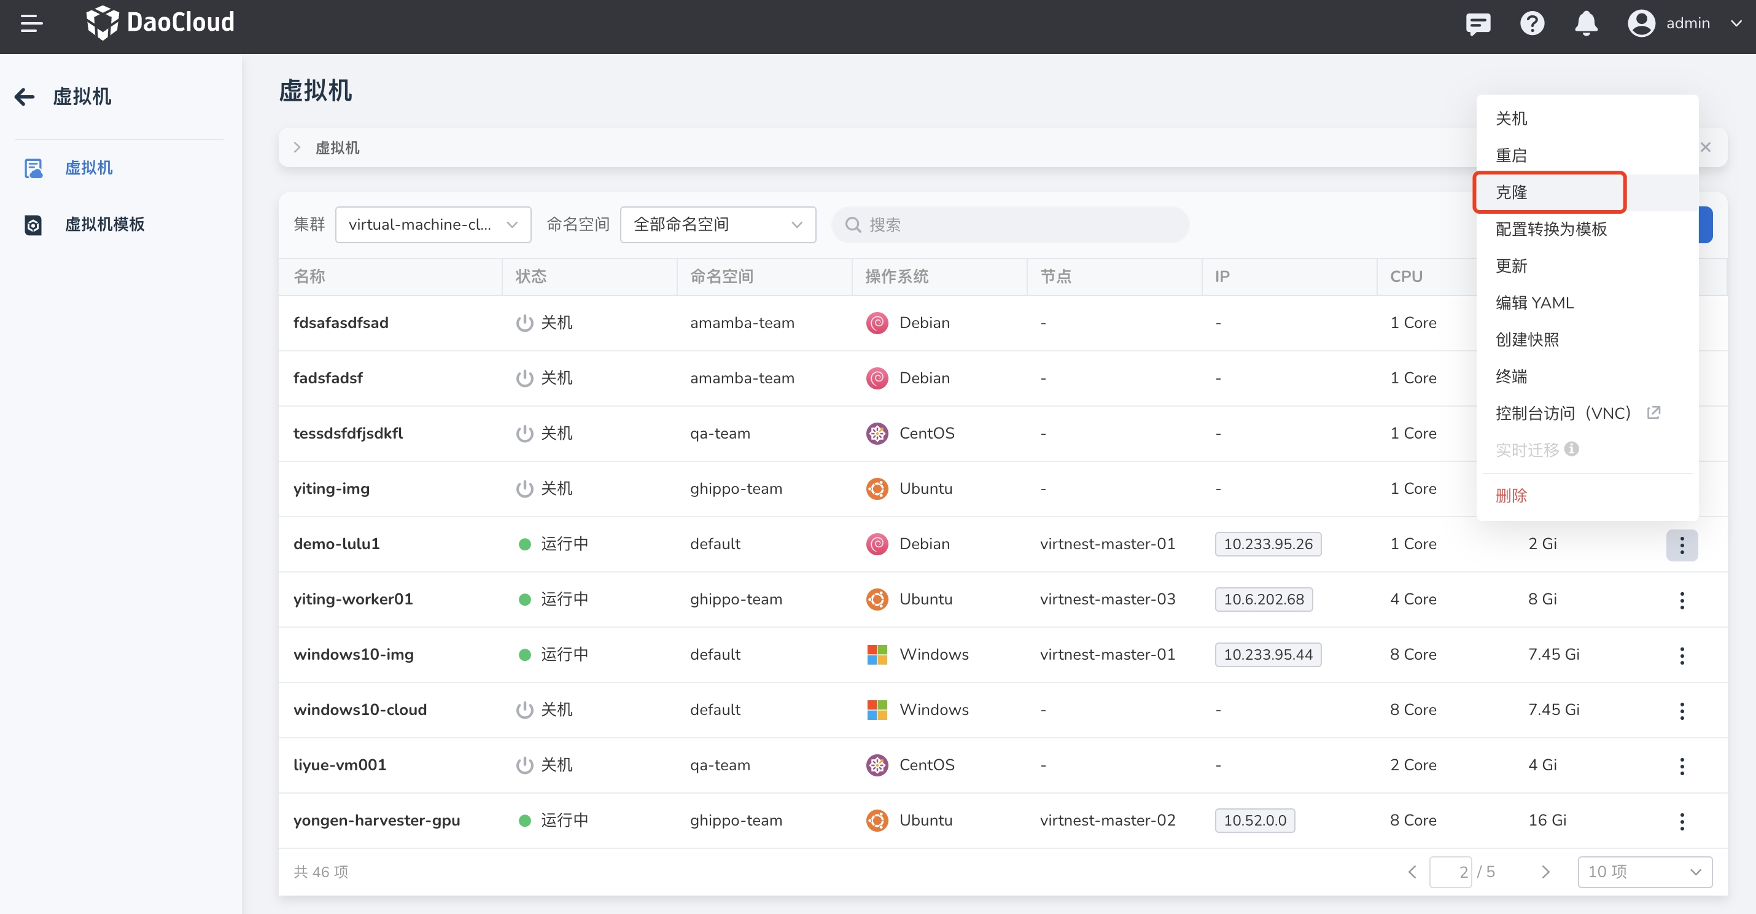The width and height of the screenshot is (1756, 914).
Task: Click the chat message icon in header
Action: 1478,24
